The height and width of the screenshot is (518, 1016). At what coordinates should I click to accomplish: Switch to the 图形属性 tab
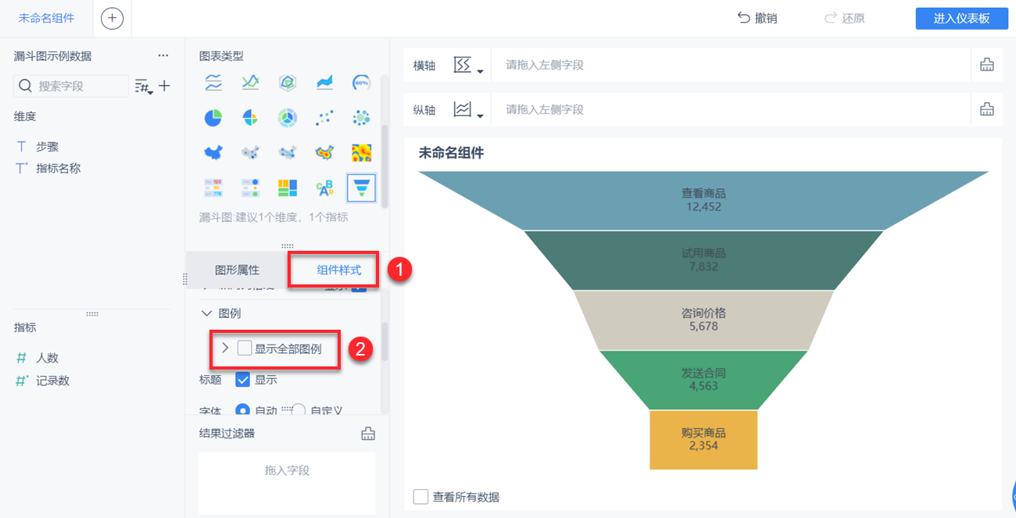(238, 270)
